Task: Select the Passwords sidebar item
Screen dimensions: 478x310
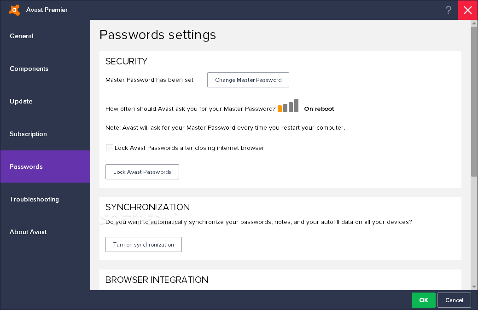Action: click(45, 166)
